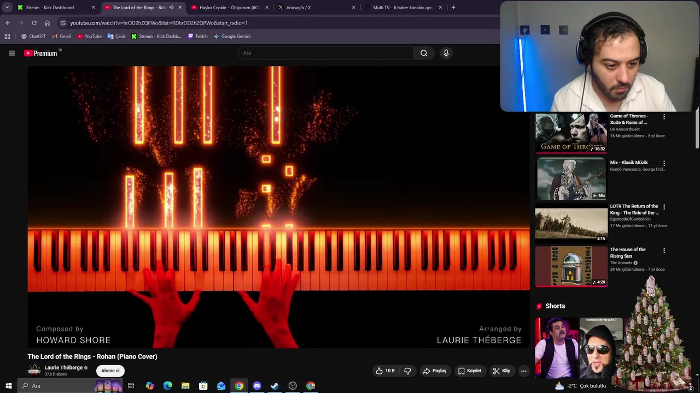
Task: Click the YouTube Premium logo
Action: pos(41,53)
